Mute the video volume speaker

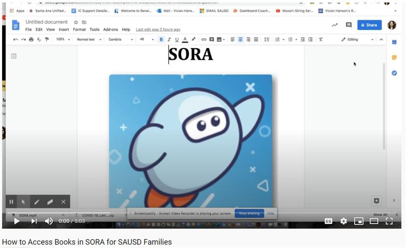[49, 221]
